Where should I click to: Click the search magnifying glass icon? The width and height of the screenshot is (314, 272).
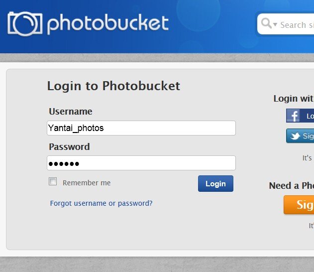click(266, 23)
